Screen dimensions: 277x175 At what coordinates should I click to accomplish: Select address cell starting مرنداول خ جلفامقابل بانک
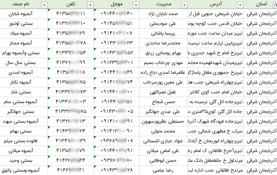tap(216, 160)
